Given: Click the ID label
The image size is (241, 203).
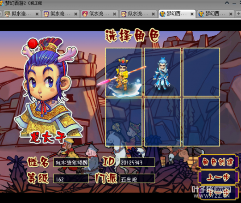Looking at the screenshot, I should tap(109, 162).
